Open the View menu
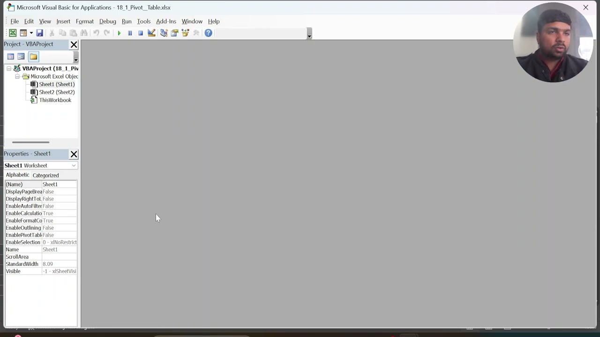The image size is (600, 337). (x=45, y=22)
